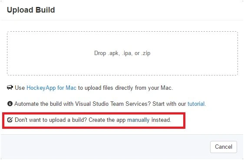Click the 'Create the app' text
244x160 pixels.
pos(107,120)
